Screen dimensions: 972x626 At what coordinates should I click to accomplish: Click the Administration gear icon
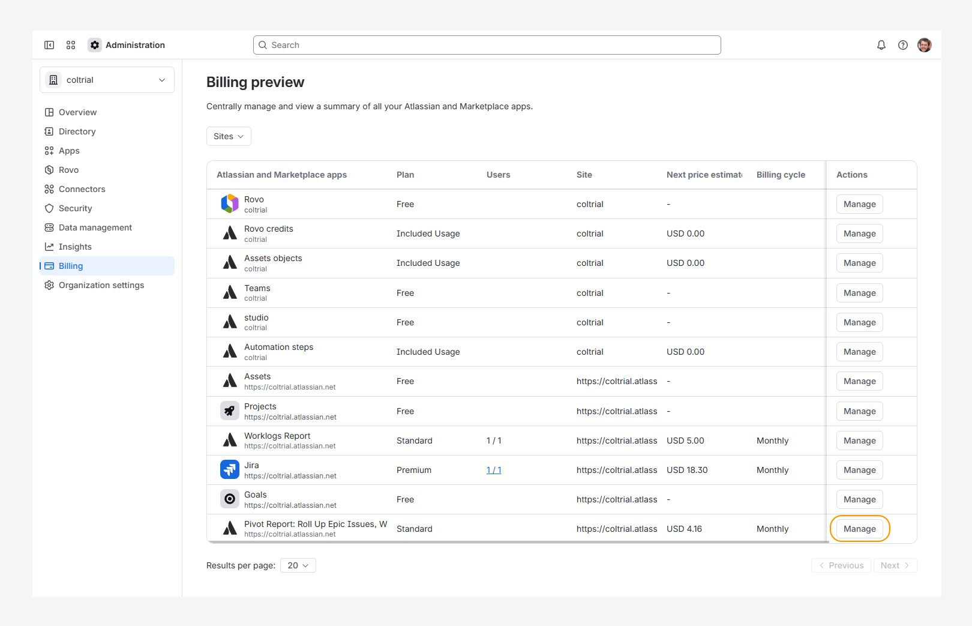click(x=95, y=45)
